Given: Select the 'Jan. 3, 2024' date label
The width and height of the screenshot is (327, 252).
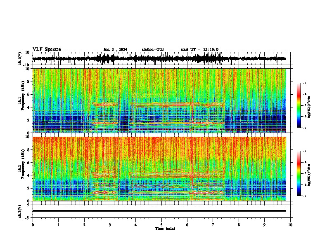Looking at the screenshot, I should click(x=115, y=49).
